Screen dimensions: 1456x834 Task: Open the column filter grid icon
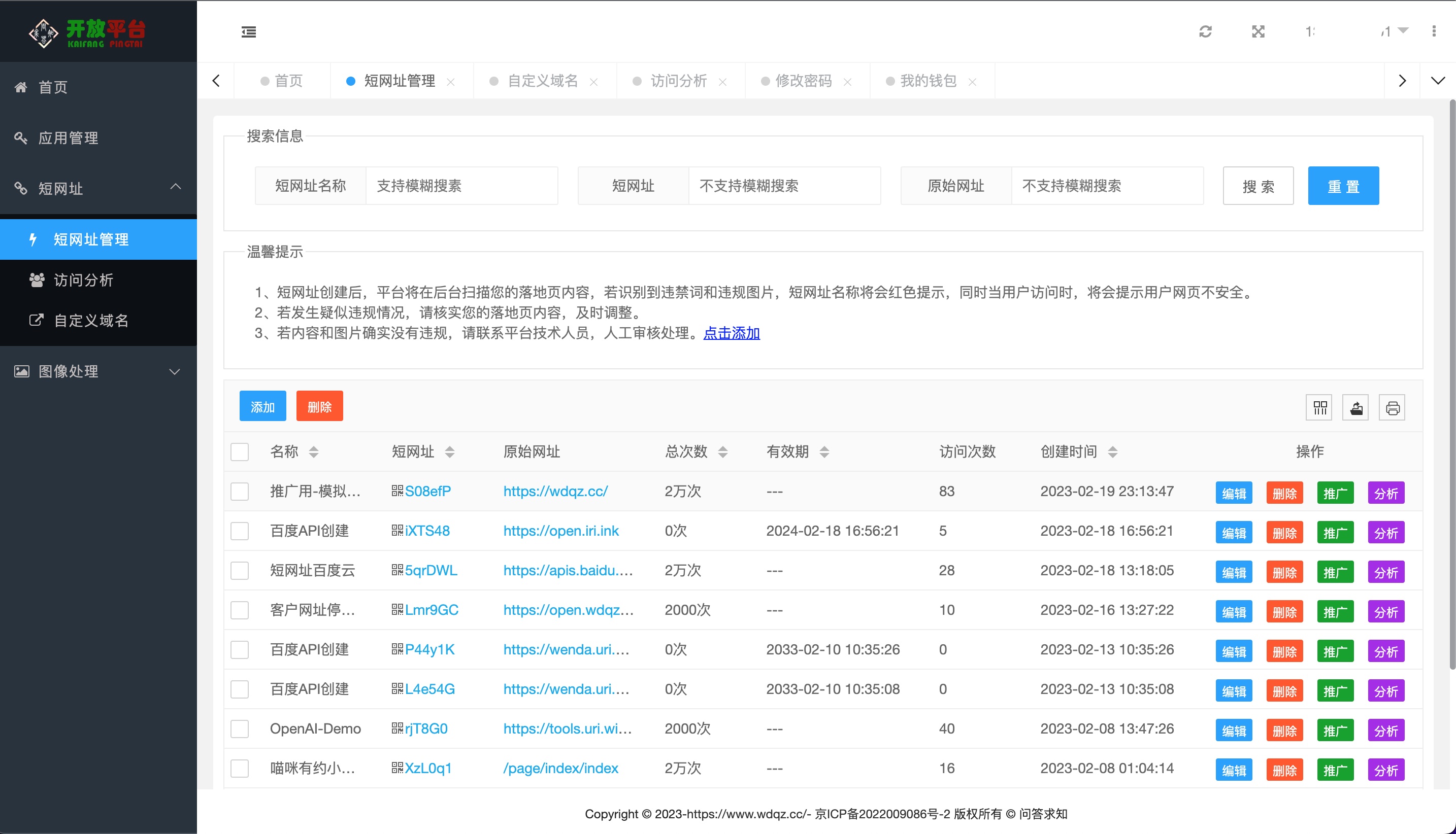click(1319, 408)
